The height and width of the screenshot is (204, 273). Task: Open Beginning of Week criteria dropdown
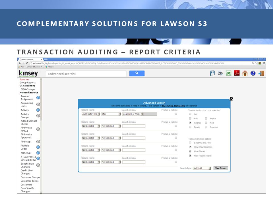(133, 114)
